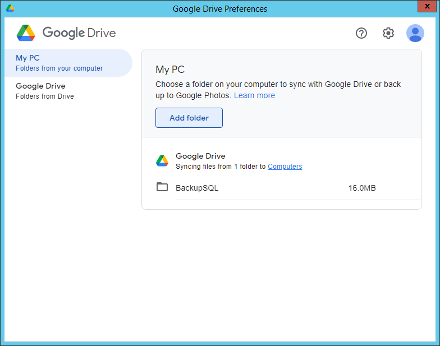Open Settings via the gear icon
This screenshot has width=440, height=346.
coord(388,33)
